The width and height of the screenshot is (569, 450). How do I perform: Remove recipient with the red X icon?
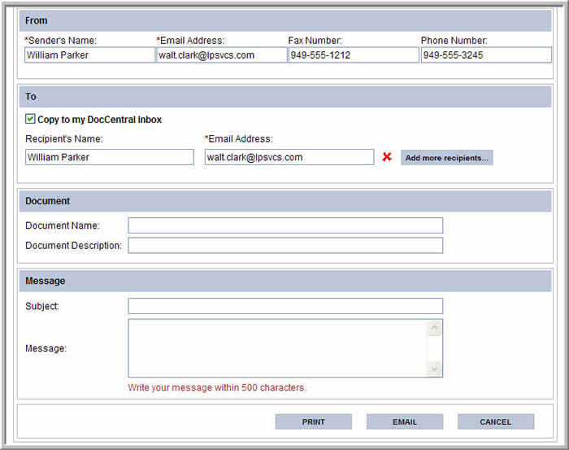(x=387, y=157)
